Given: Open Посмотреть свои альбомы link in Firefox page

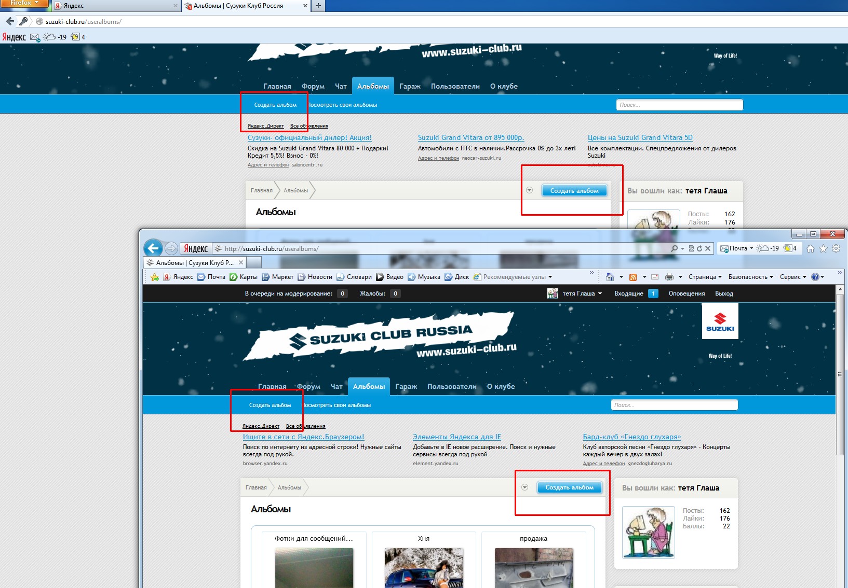Looking at the screenshot, I should tap(343, 105).
